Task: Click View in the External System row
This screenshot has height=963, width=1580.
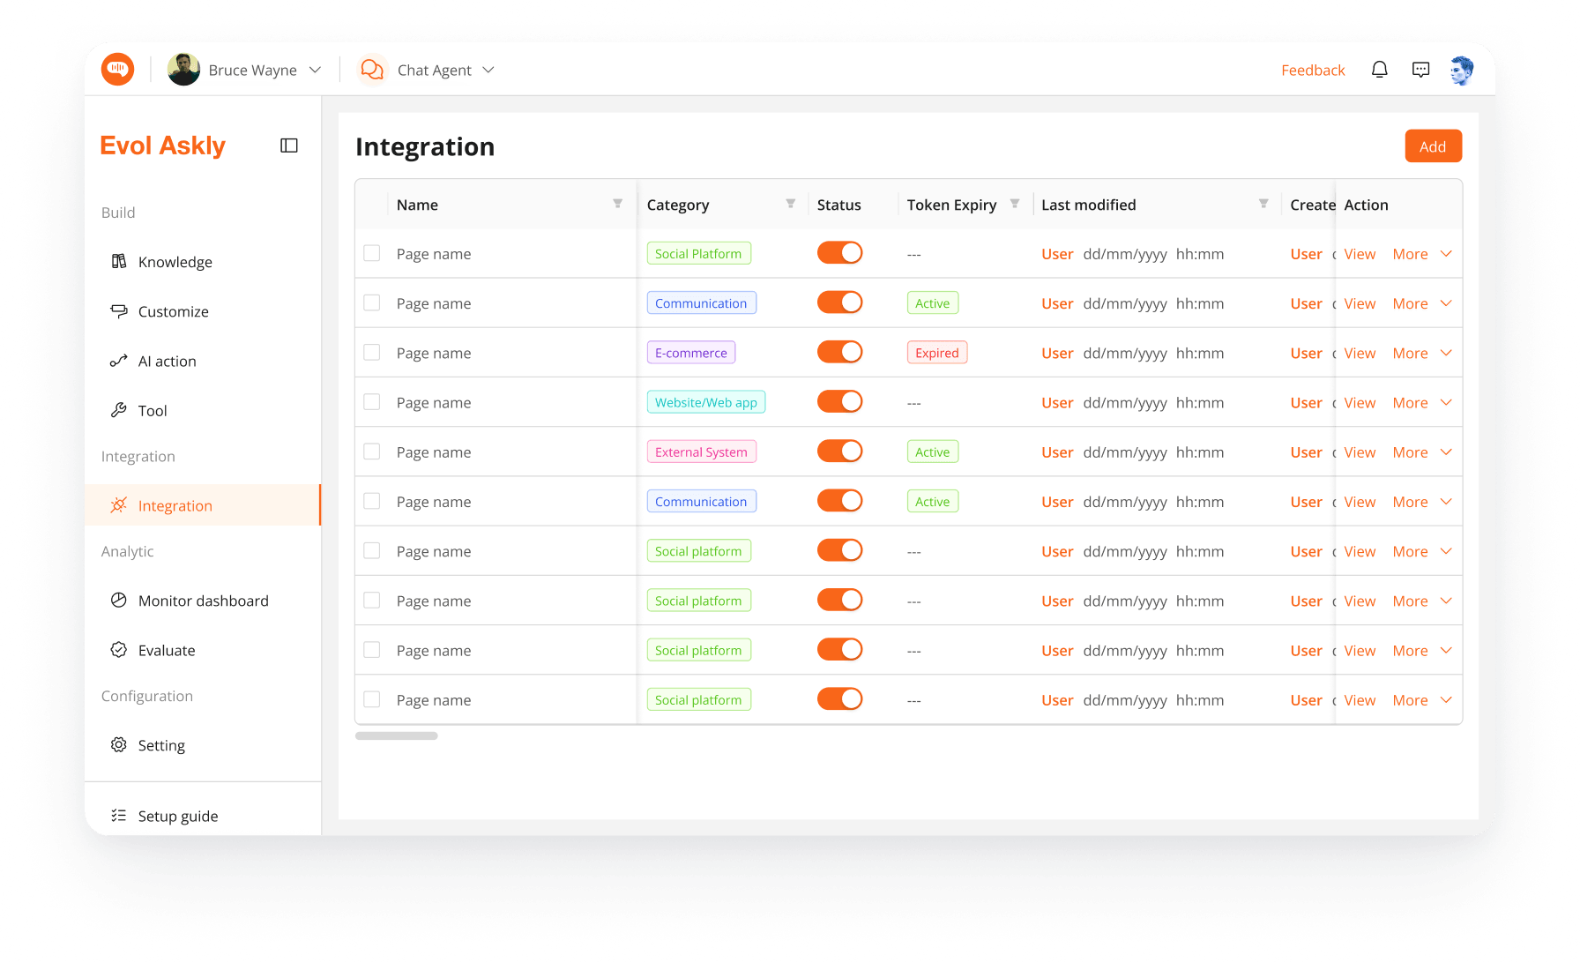Action: (x=1360, y=452)
